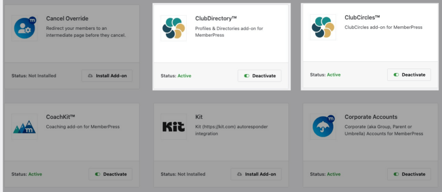Install the Kit add-on

(x=256, y=174)
